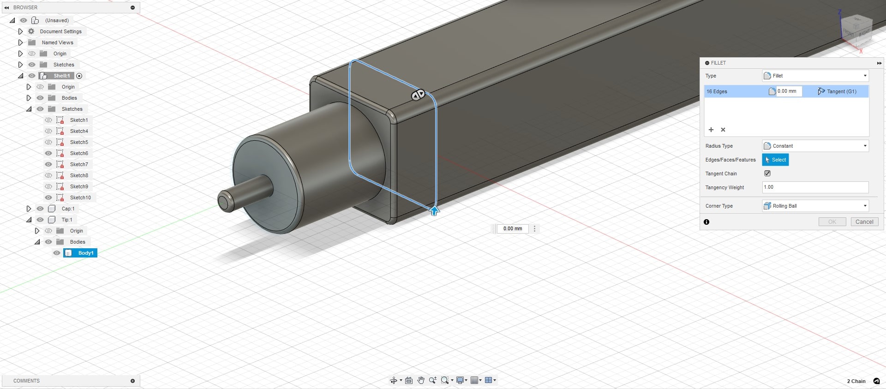The height and width of the screenshot is (389, 886).
Task: Click the notification icon beside 2 Chain
Action: coord(876,381)
